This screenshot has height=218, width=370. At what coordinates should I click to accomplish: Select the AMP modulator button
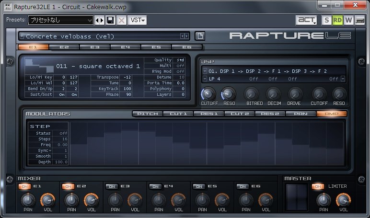332,114
